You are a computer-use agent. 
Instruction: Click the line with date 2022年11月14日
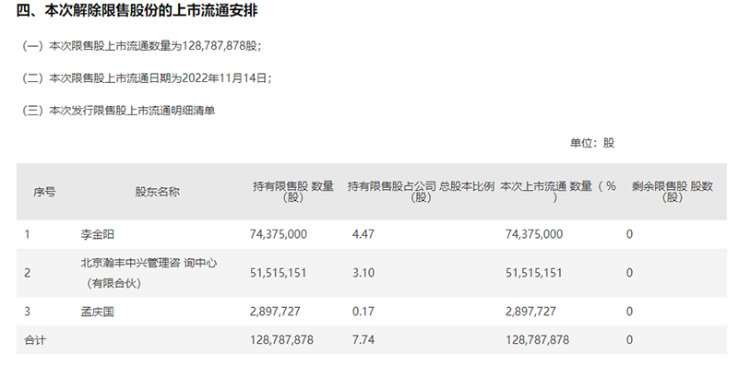[x=146, y=78]
